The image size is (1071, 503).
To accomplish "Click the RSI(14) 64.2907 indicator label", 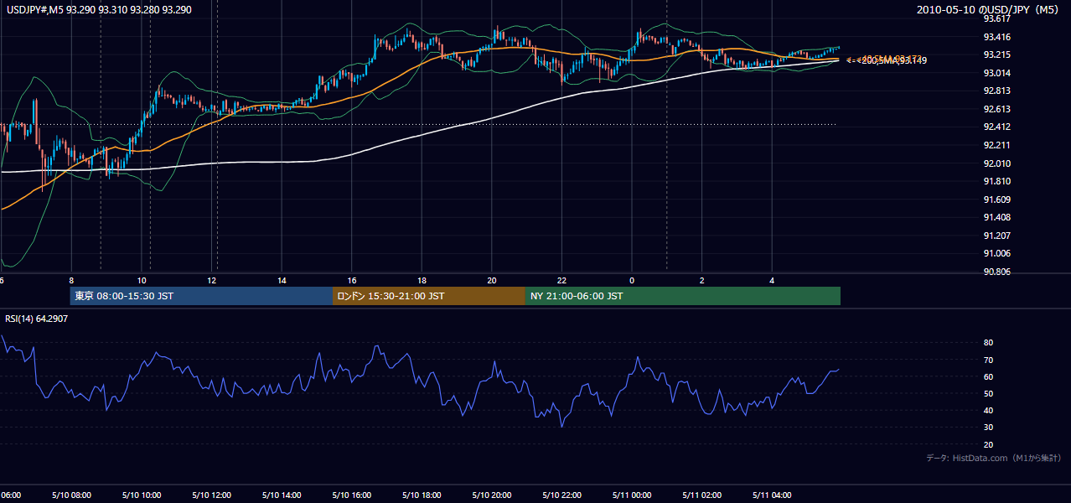I will click(x=37, y=319).
